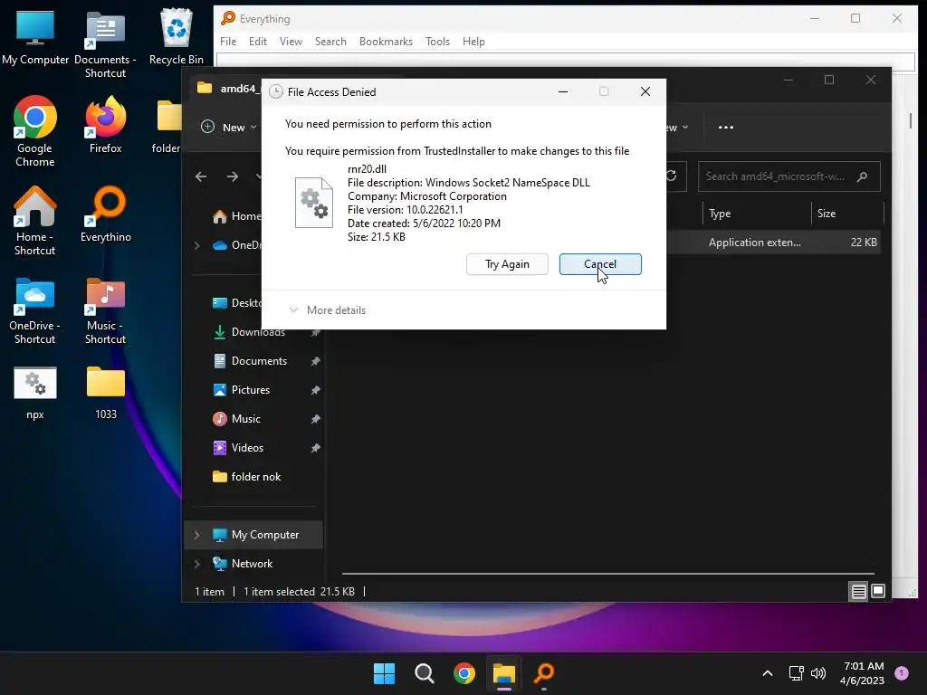Open the Help menu in Everything
This screenshot has width=927, height=695.
coord(473,42)
